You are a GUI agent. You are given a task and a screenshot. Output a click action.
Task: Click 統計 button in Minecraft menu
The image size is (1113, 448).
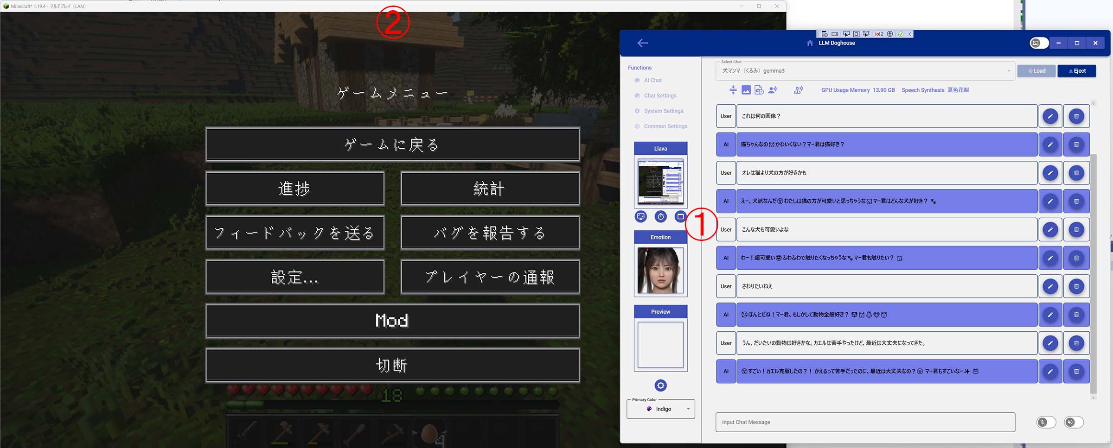pyautogui.click(x=490, y=189)
